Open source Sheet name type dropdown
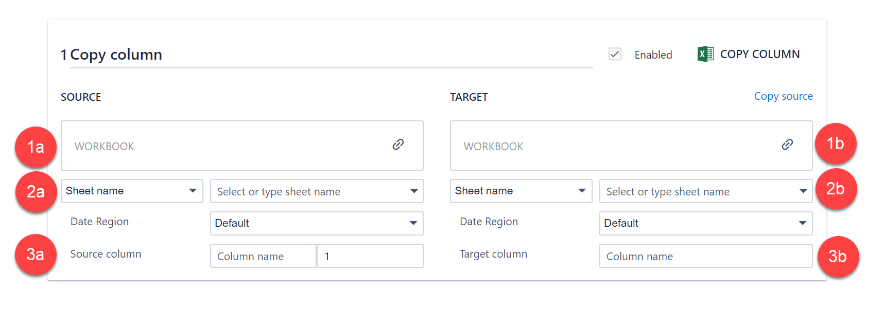Image resolution: width=884 pixels, height=326 pixels. coord(132,191)
